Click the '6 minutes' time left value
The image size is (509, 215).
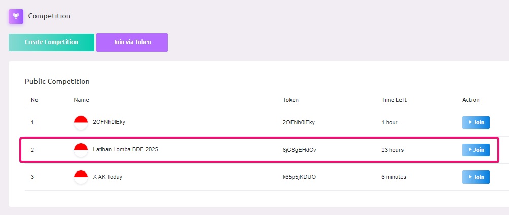point(394,177)
